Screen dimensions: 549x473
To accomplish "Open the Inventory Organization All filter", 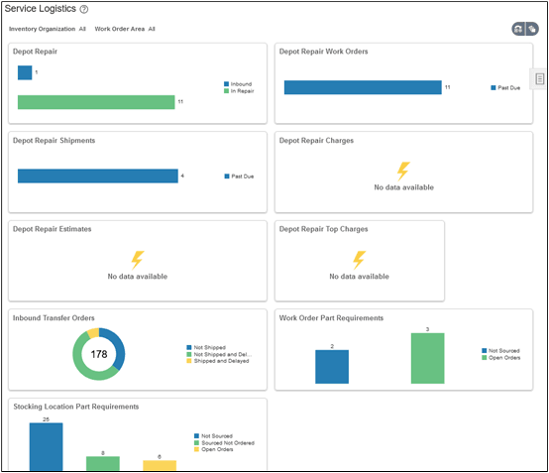I will point(48,29).
